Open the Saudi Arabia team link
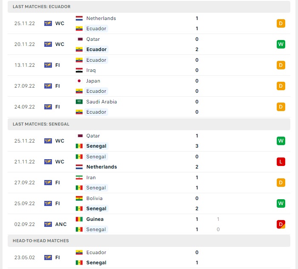298x269 pixels. coord(101,102)
